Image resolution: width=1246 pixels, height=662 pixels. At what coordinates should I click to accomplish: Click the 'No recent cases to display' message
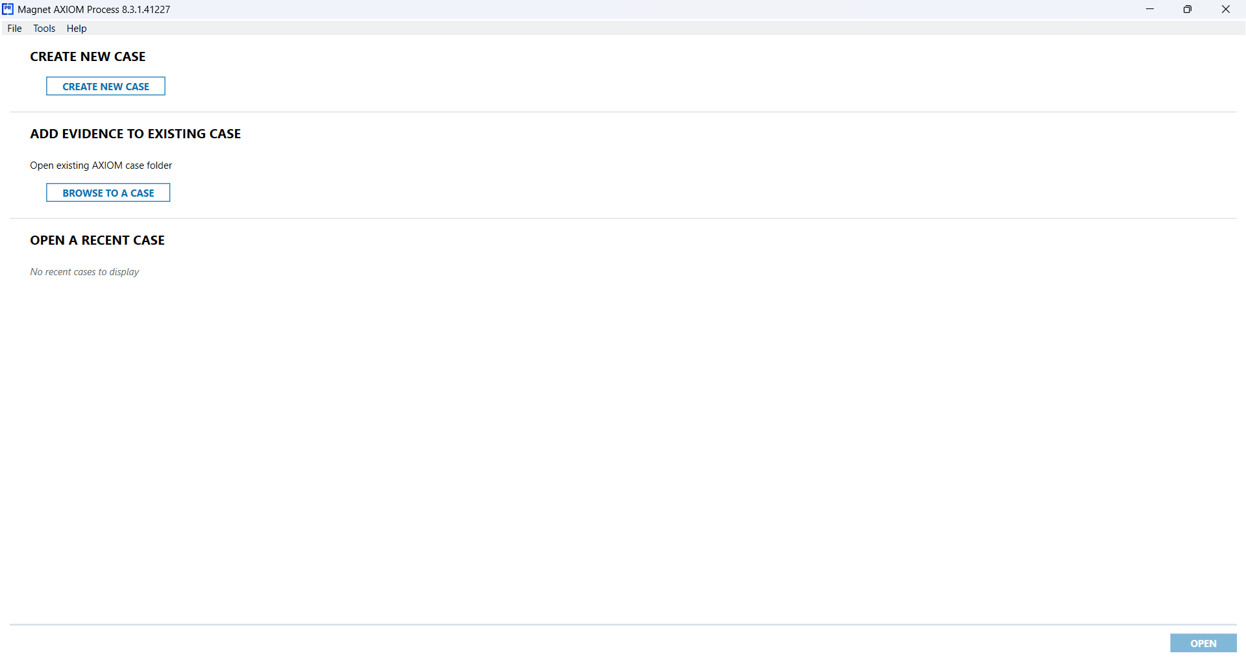click(84, 272)
